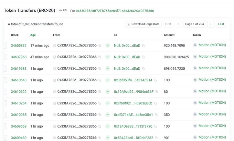Screen dimensions: 234x141
Task: Open recipient 0xdf3714AE...4e3ee35A1
Action: click(134, 115)
